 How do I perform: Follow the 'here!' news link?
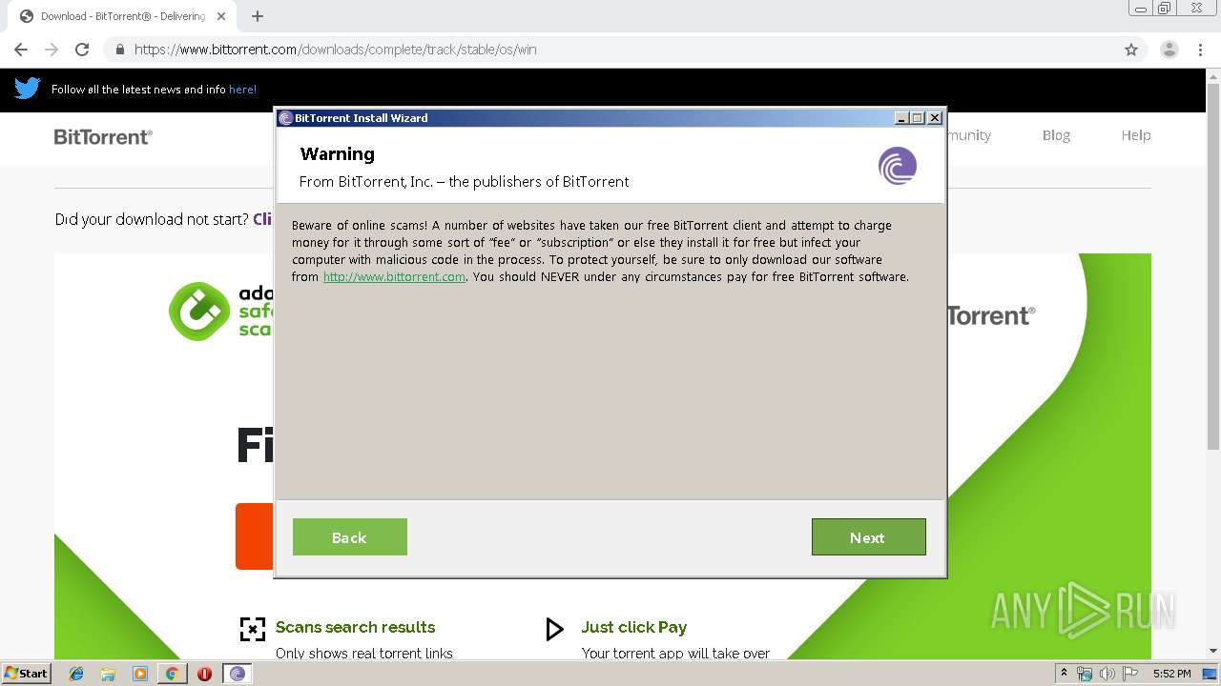(242, 90)
